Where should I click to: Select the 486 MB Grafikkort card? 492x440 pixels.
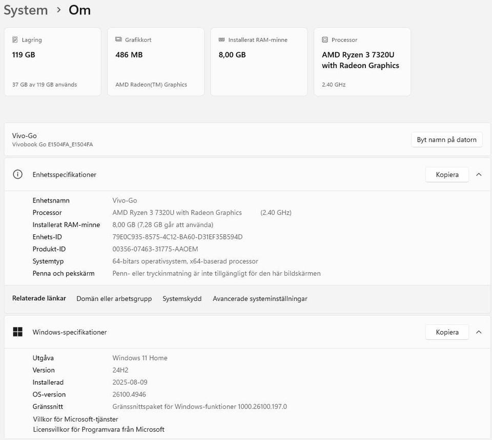(155, 62)
